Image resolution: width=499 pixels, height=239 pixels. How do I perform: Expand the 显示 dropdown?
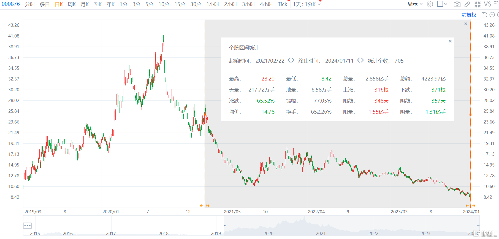415,4
